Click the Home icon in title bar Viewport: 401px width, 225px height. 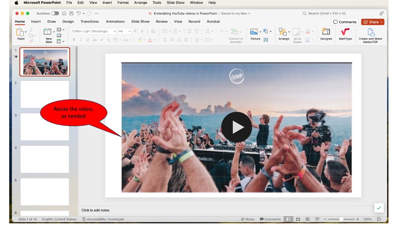tap(64, 13)
